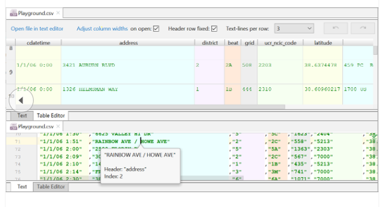Click "567" value on line 73
This screenshot has width=381, height=207.
[x=299, y=156]
